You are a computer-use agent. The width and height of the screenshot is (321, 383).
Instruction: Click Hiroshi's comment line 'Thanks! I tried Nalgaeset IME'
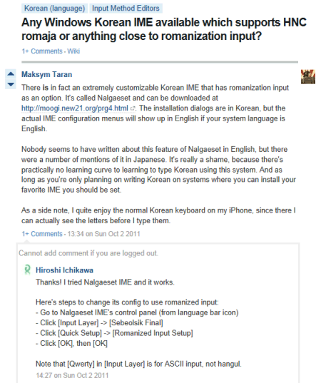pos(105,282)
